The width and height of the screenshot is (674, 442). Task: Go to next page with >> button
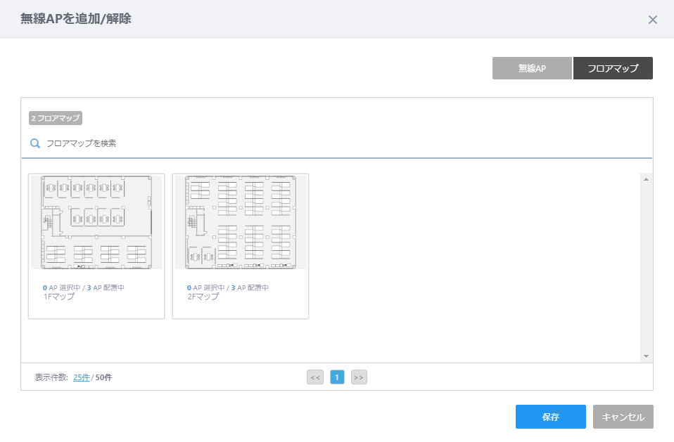[359, 377]
